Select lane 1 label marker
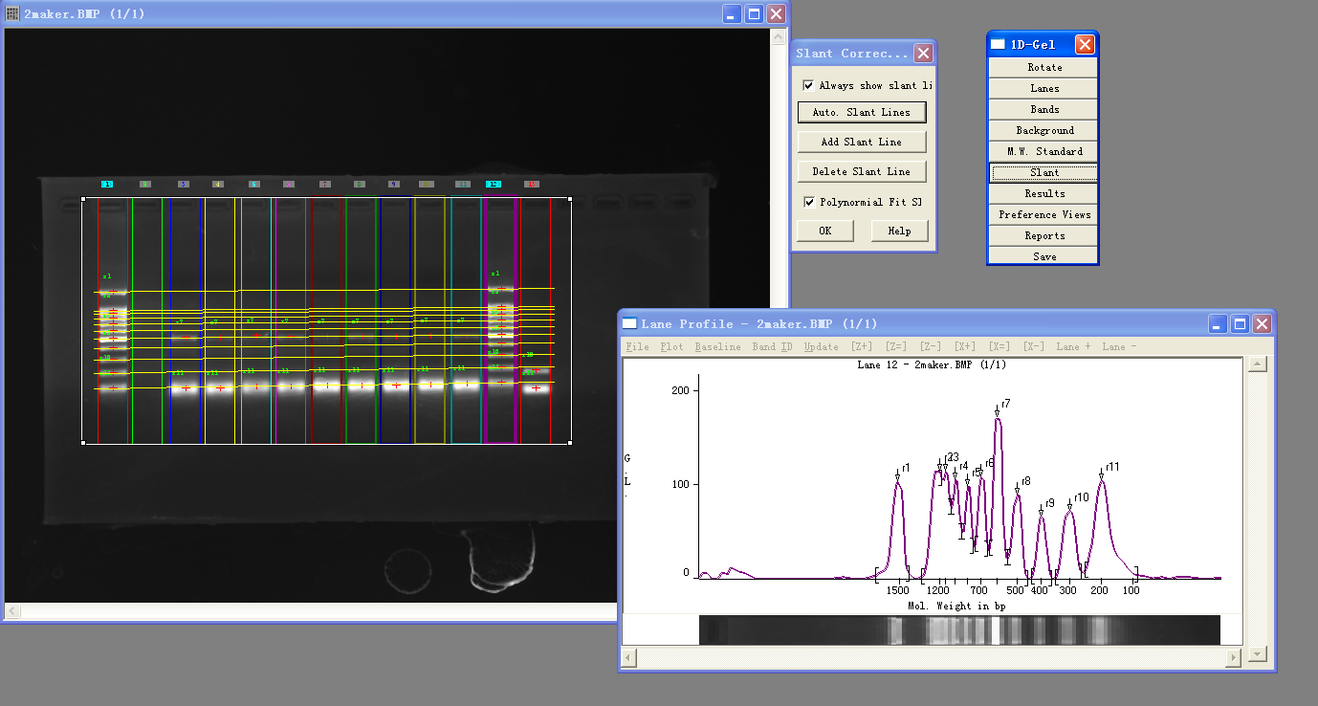This screenshot has height=706, width=1318. (107, 184)
